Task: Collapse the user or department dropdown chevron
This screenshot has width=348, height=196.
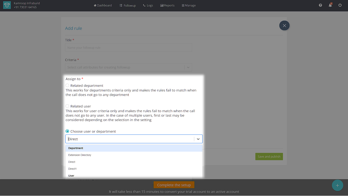Action: tap(198, 139)
